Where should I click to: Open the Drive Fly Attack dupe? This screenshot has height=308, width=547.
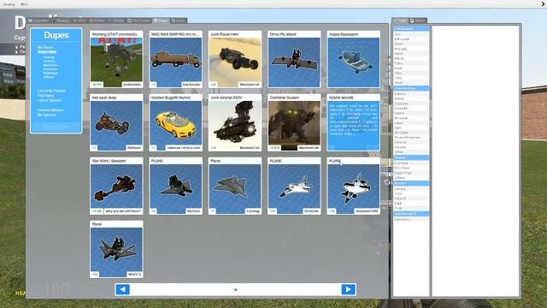click(x=294, y=59)
